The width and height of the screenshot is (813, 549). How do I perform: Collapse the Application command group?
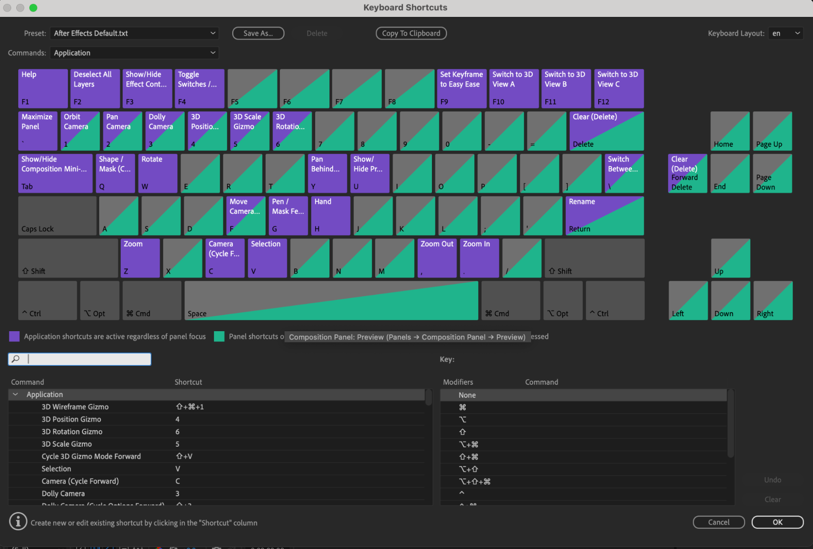pyautogui.click(x=15, y=394)
